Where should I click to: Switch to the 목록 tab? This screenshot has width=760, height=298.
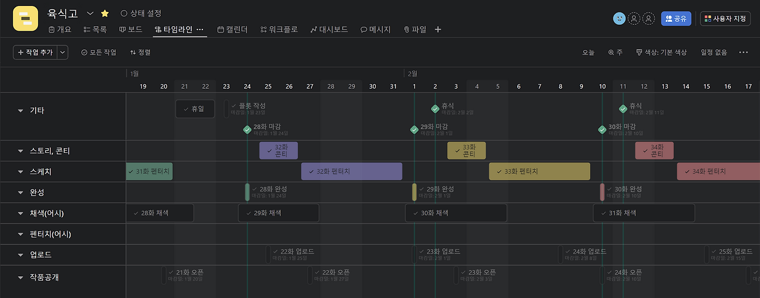95,29
